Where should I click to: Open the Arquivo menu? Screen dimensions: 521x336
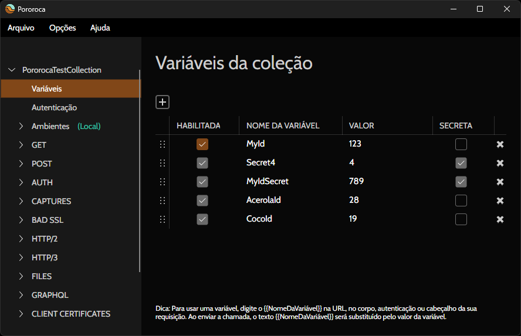[21, 28]
